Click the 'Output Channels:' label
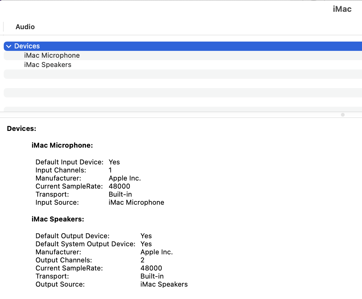 [x=64, y=260]
